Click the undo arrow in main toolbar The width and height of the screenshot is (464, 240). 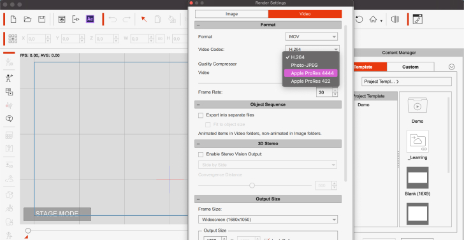pyautogui.click(x=112, y=20)
